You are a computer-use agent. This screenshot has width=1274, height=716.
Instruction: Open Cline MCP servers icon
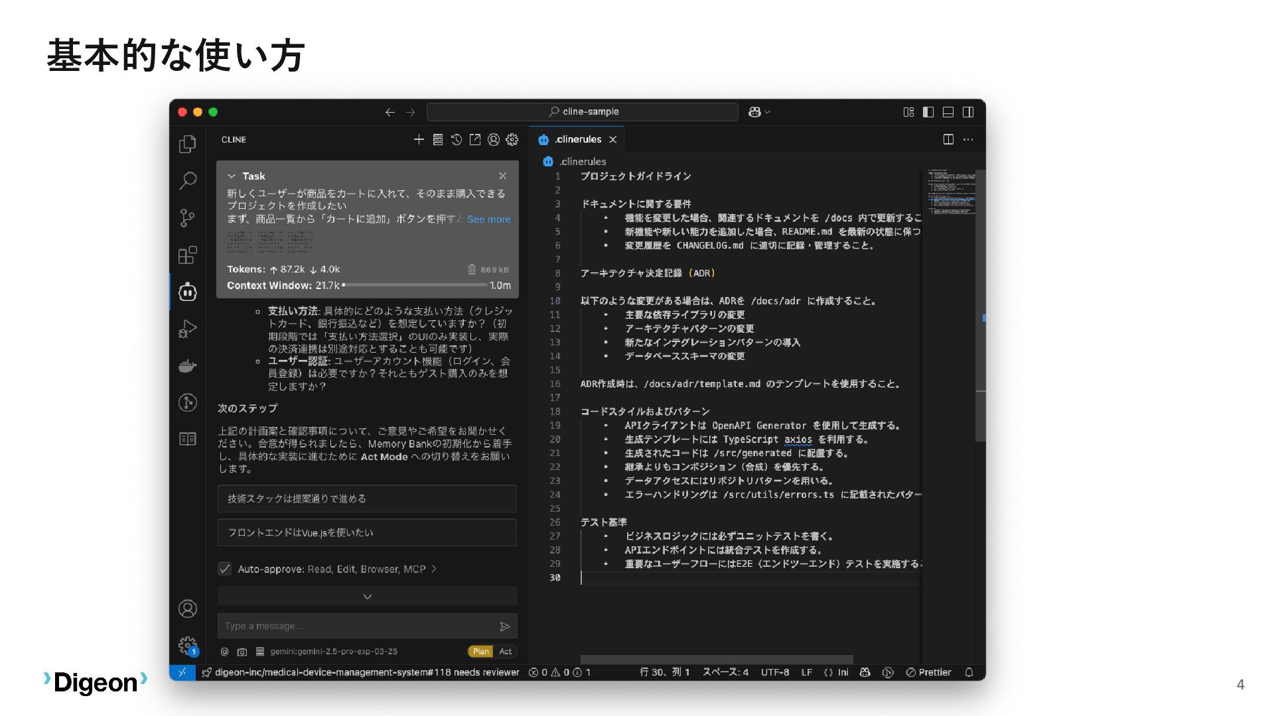click(438, 139)
